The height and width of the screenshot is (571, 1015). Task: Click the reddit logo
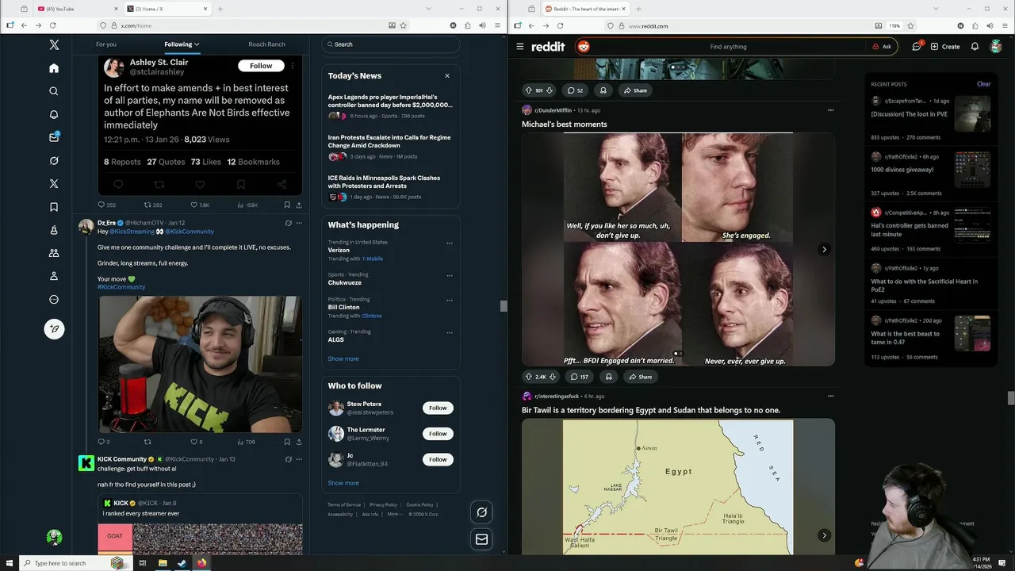point(548,47)
